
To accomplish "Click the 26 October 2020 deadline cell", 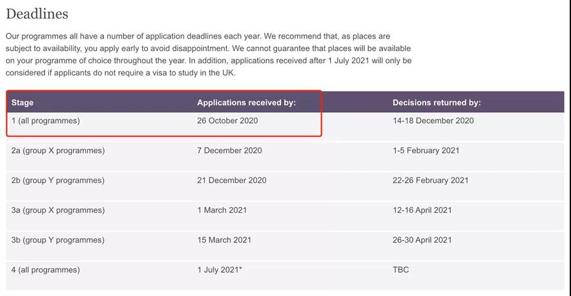I will click(227, 121).
